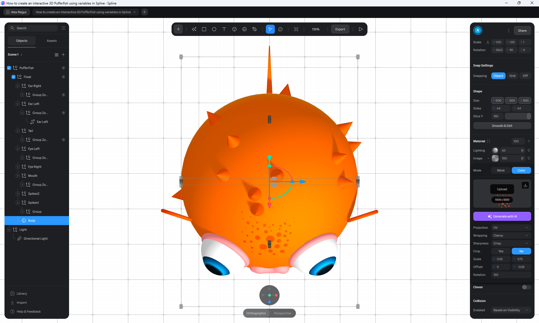Toggle the Cloner switch

pyautogui.click(x=526, y=287)
